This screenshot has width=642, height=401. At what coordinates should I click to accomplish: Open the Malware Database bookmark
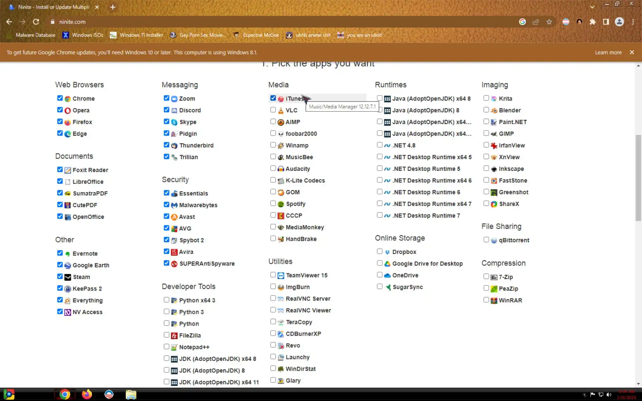click(x=35, y=35)
